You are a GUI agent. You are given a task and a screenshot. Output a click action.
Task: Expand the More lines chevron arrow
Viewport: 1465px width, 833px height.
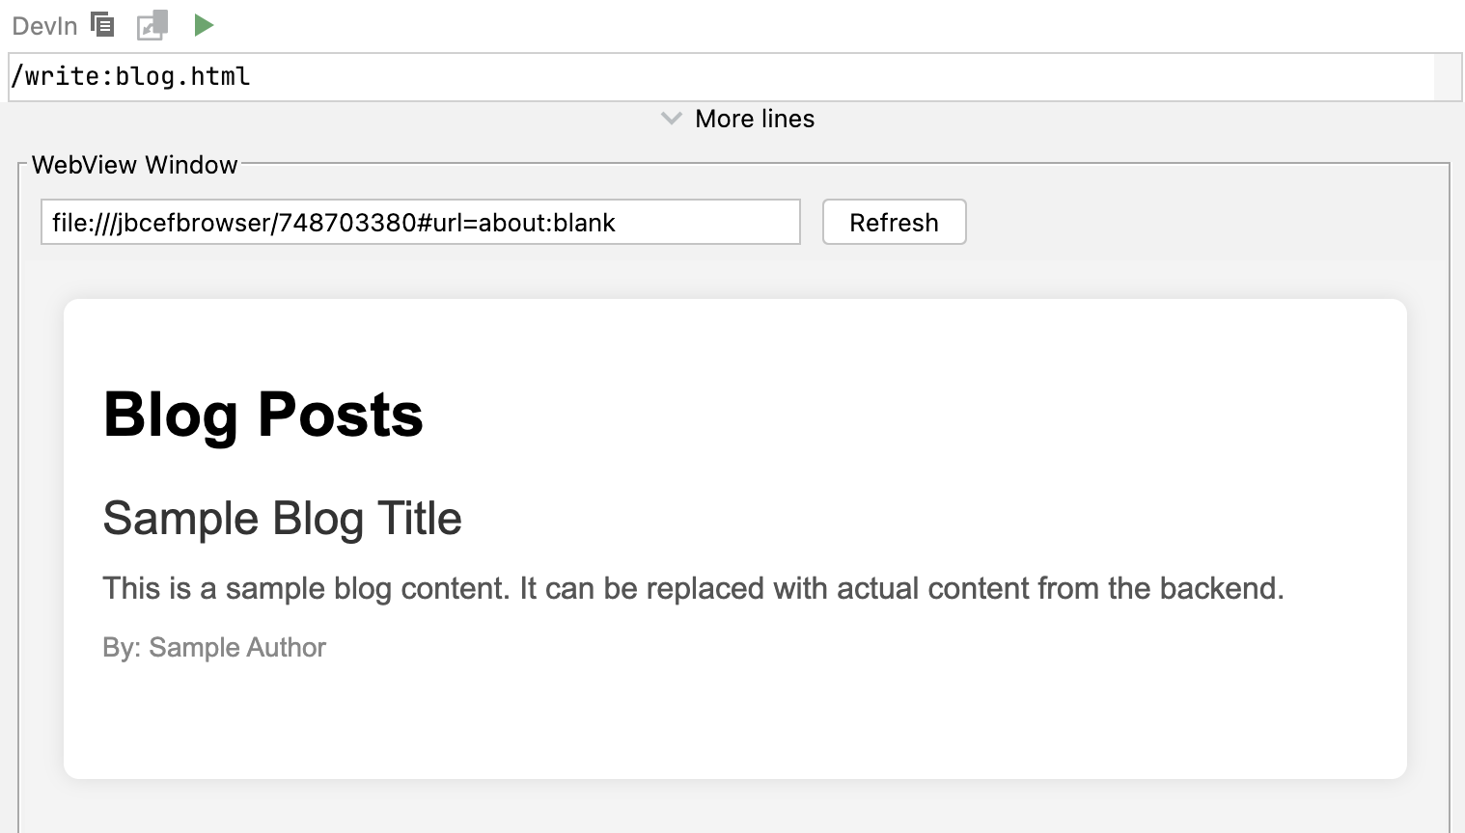tap(672, 119)
